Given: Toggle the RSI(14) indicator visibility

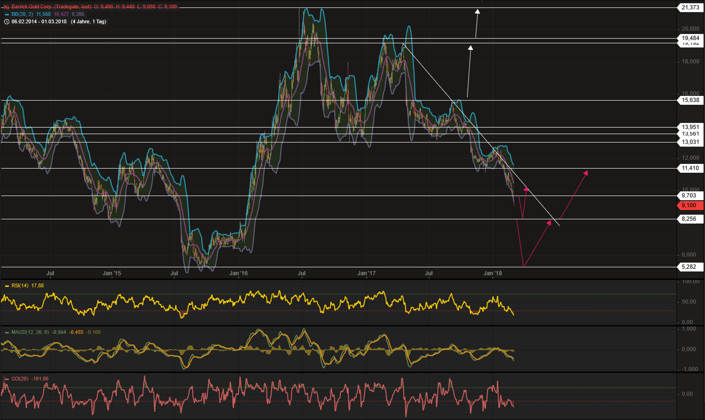Looking at the screenshot, I should coord(20,286).
